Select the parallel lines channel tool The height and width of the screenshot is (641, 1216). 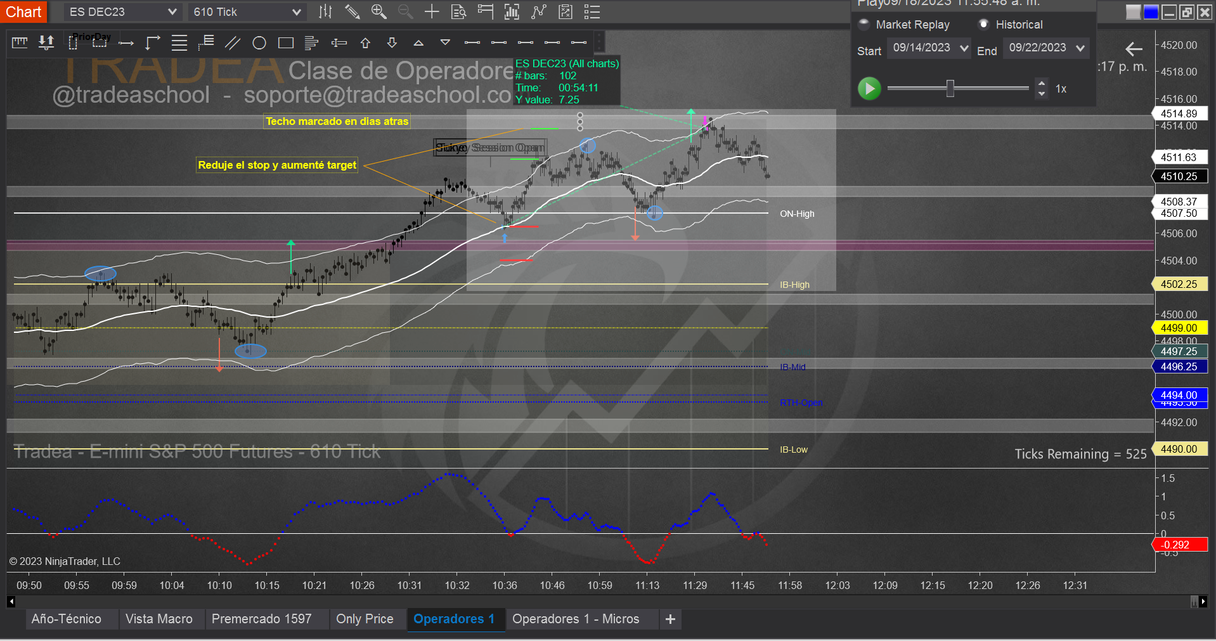(233, 42)
